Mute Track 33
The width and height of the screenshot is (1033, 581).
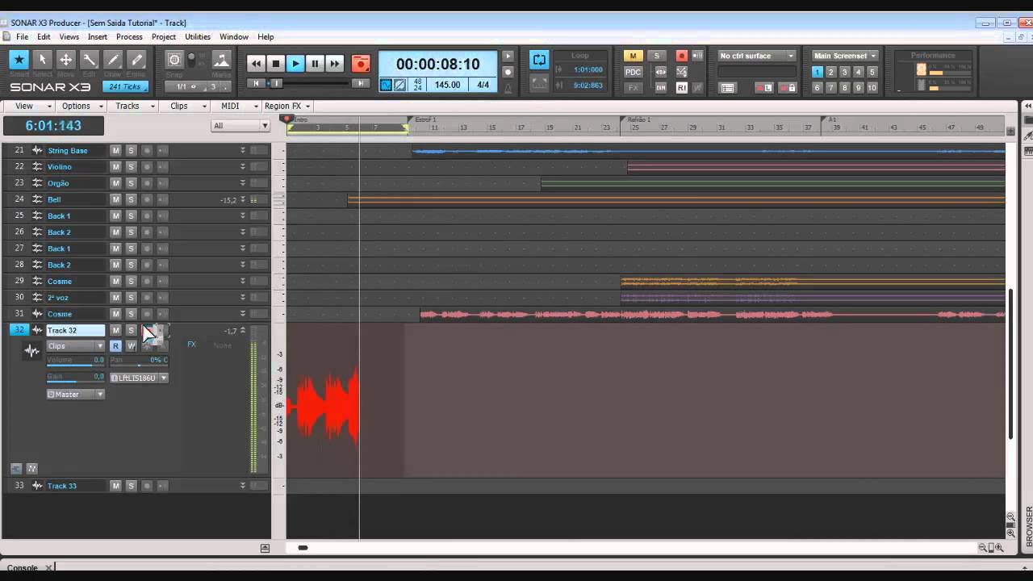(115, 486)
